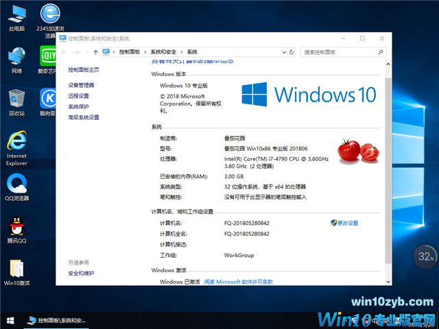Open the 远程设置 link

(x=78, y=96)
